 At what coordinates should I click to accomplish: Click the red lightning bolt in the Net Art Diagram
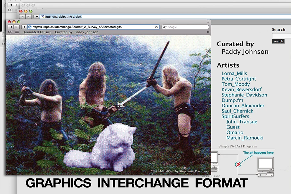[238, 164]
